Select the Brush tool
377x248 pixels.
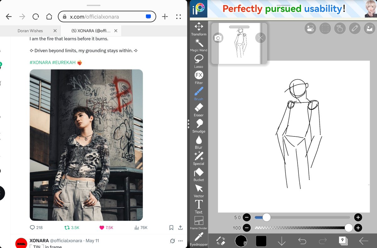tap(199, 94)
